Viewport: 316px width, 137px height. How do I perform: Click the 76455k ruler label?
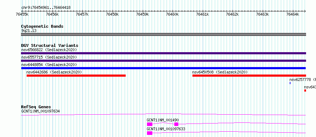(22, 14)
